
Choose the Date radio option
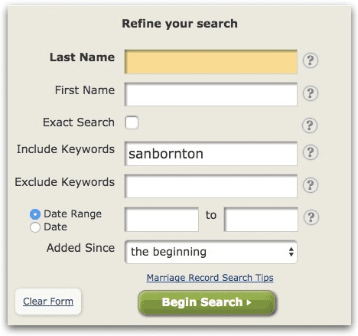pos(35,227)
